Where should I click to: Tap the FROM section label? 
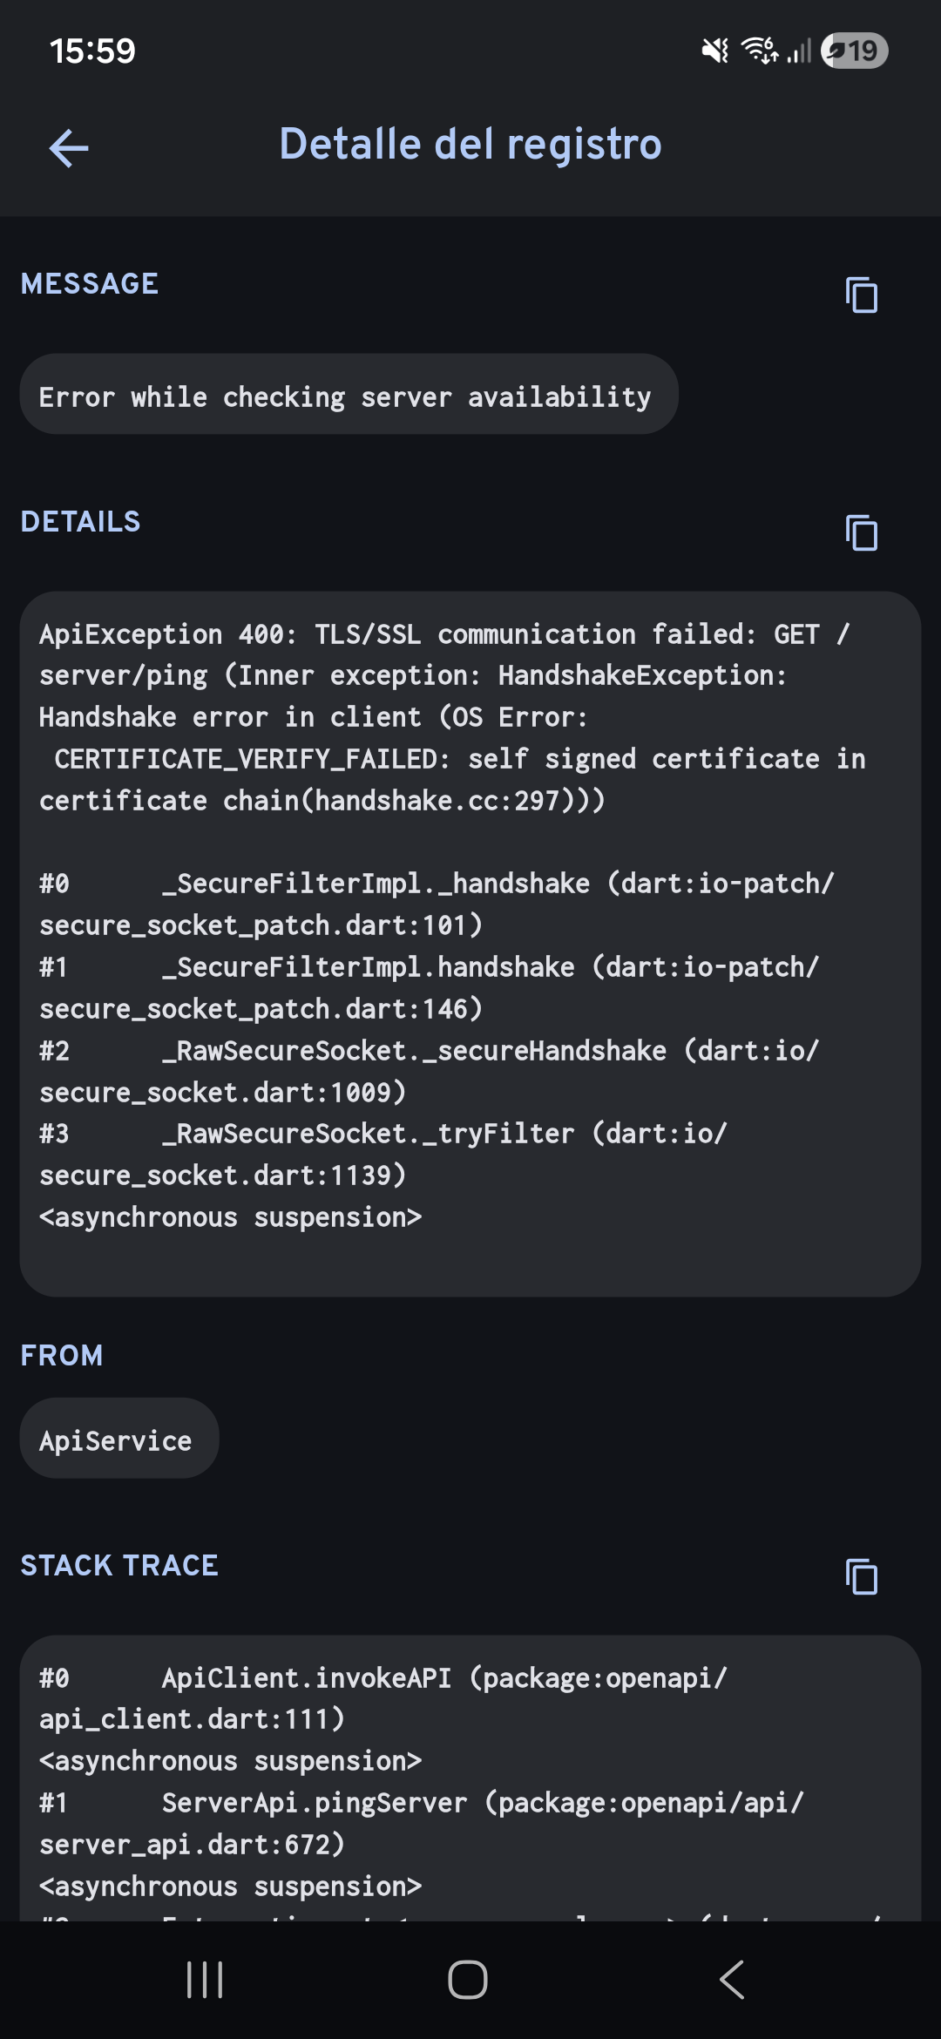[62, 1354]
